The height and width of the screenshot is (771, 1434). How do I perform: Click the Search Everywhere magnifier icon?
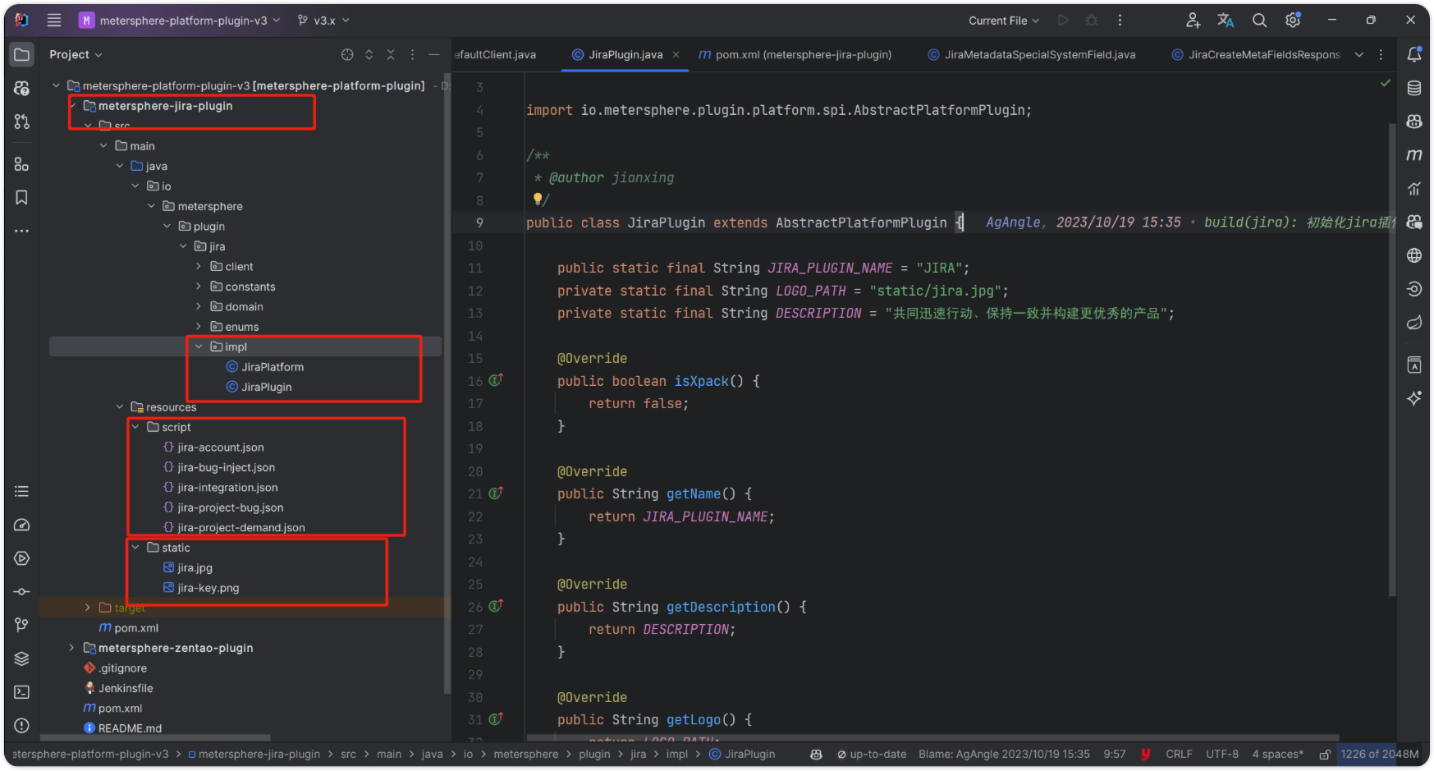tap(1259, 21)
